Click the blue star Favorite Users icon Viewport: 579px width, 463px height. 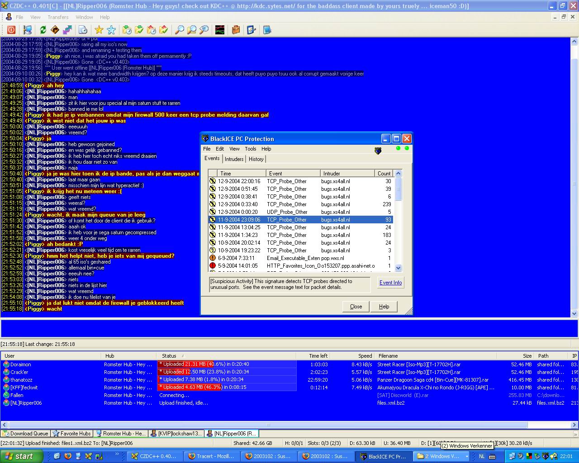click(x=111, y=30)
